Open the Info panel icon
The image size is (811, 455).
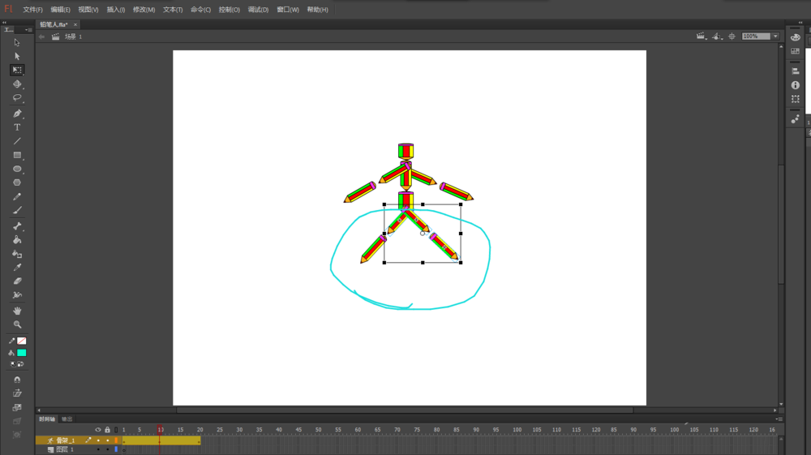pos(796,85)
